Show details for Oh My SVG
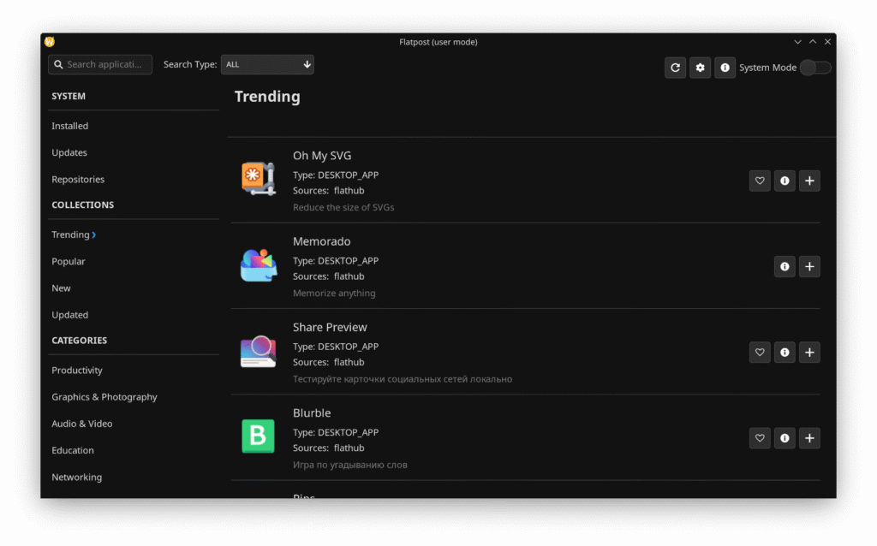 coord(785,181)
